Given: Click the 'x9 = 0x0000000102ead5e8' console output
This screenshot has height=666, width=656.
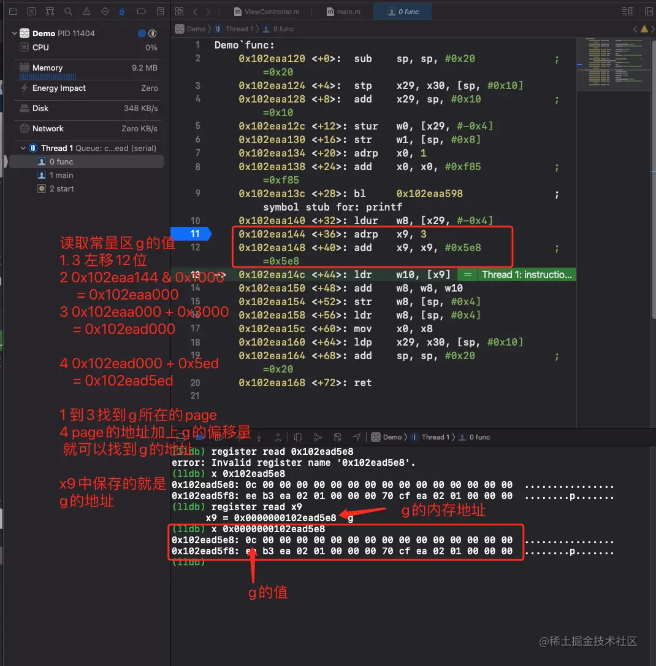Looking at the screenshot, I should 271,518.
